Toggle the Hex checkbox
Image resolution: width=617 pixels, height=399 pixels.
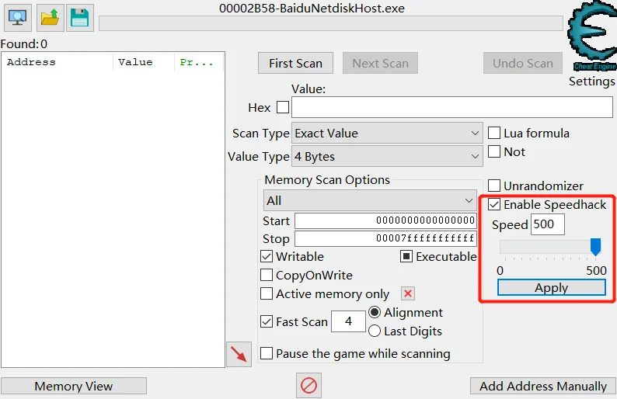tap(283, 107)
